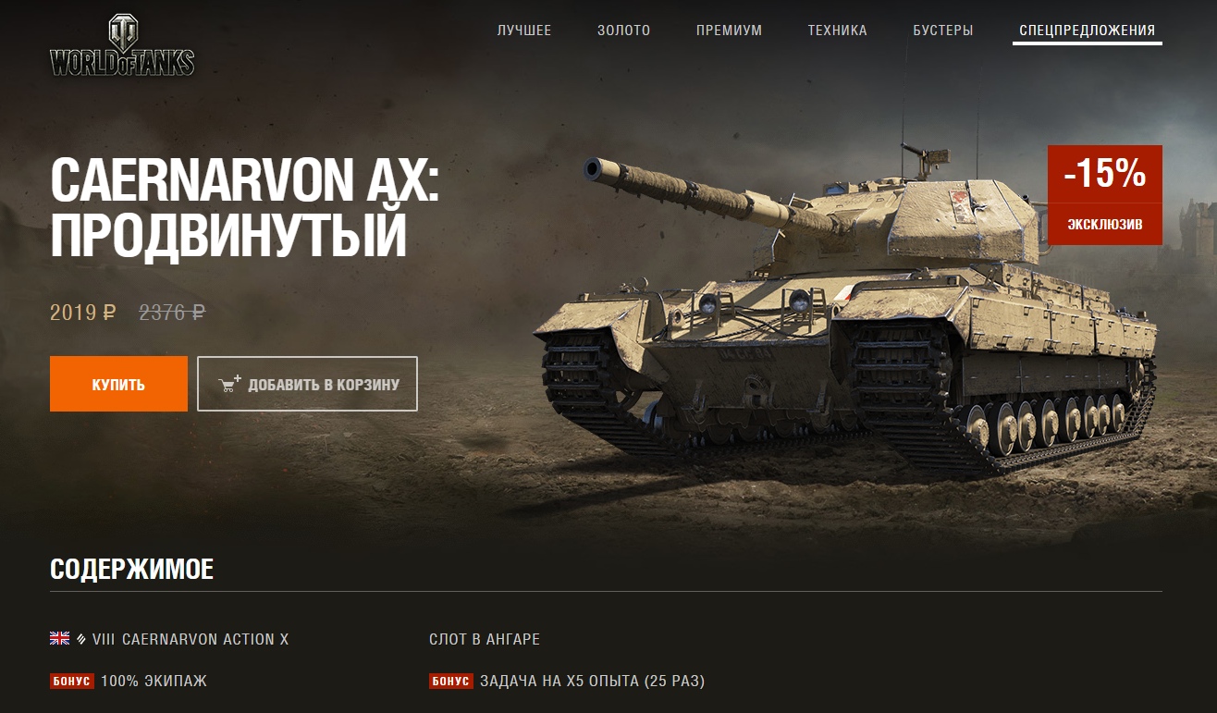Click the ЭКСКЛЮЗИВ label under the discount
Screen dimensions: 1217x713
pos(1105,225)
